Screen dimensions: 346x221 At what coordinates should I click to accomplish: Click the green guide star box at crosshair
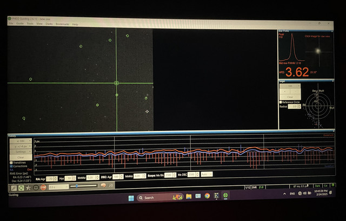coord(117,83)
